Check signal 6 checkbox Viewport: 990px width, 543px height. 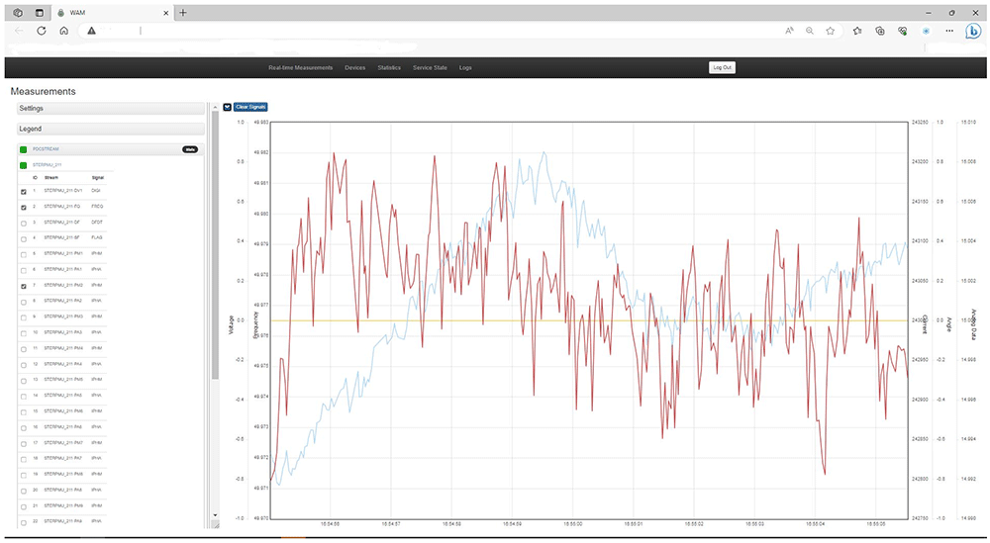point(24,271)
